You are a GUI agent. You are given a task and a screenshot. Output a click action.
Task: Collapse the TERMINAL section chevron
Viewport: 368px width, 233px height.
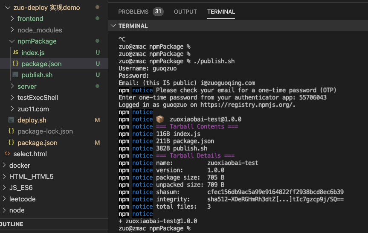(x=113, y=26)
